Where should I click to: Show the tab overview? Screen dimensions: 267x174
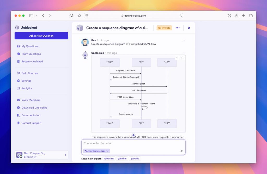[x=251, y=16]
